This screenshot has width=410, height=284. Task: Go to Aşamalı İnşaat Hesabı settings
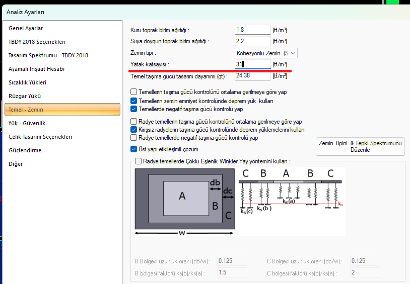pos(36,69)
